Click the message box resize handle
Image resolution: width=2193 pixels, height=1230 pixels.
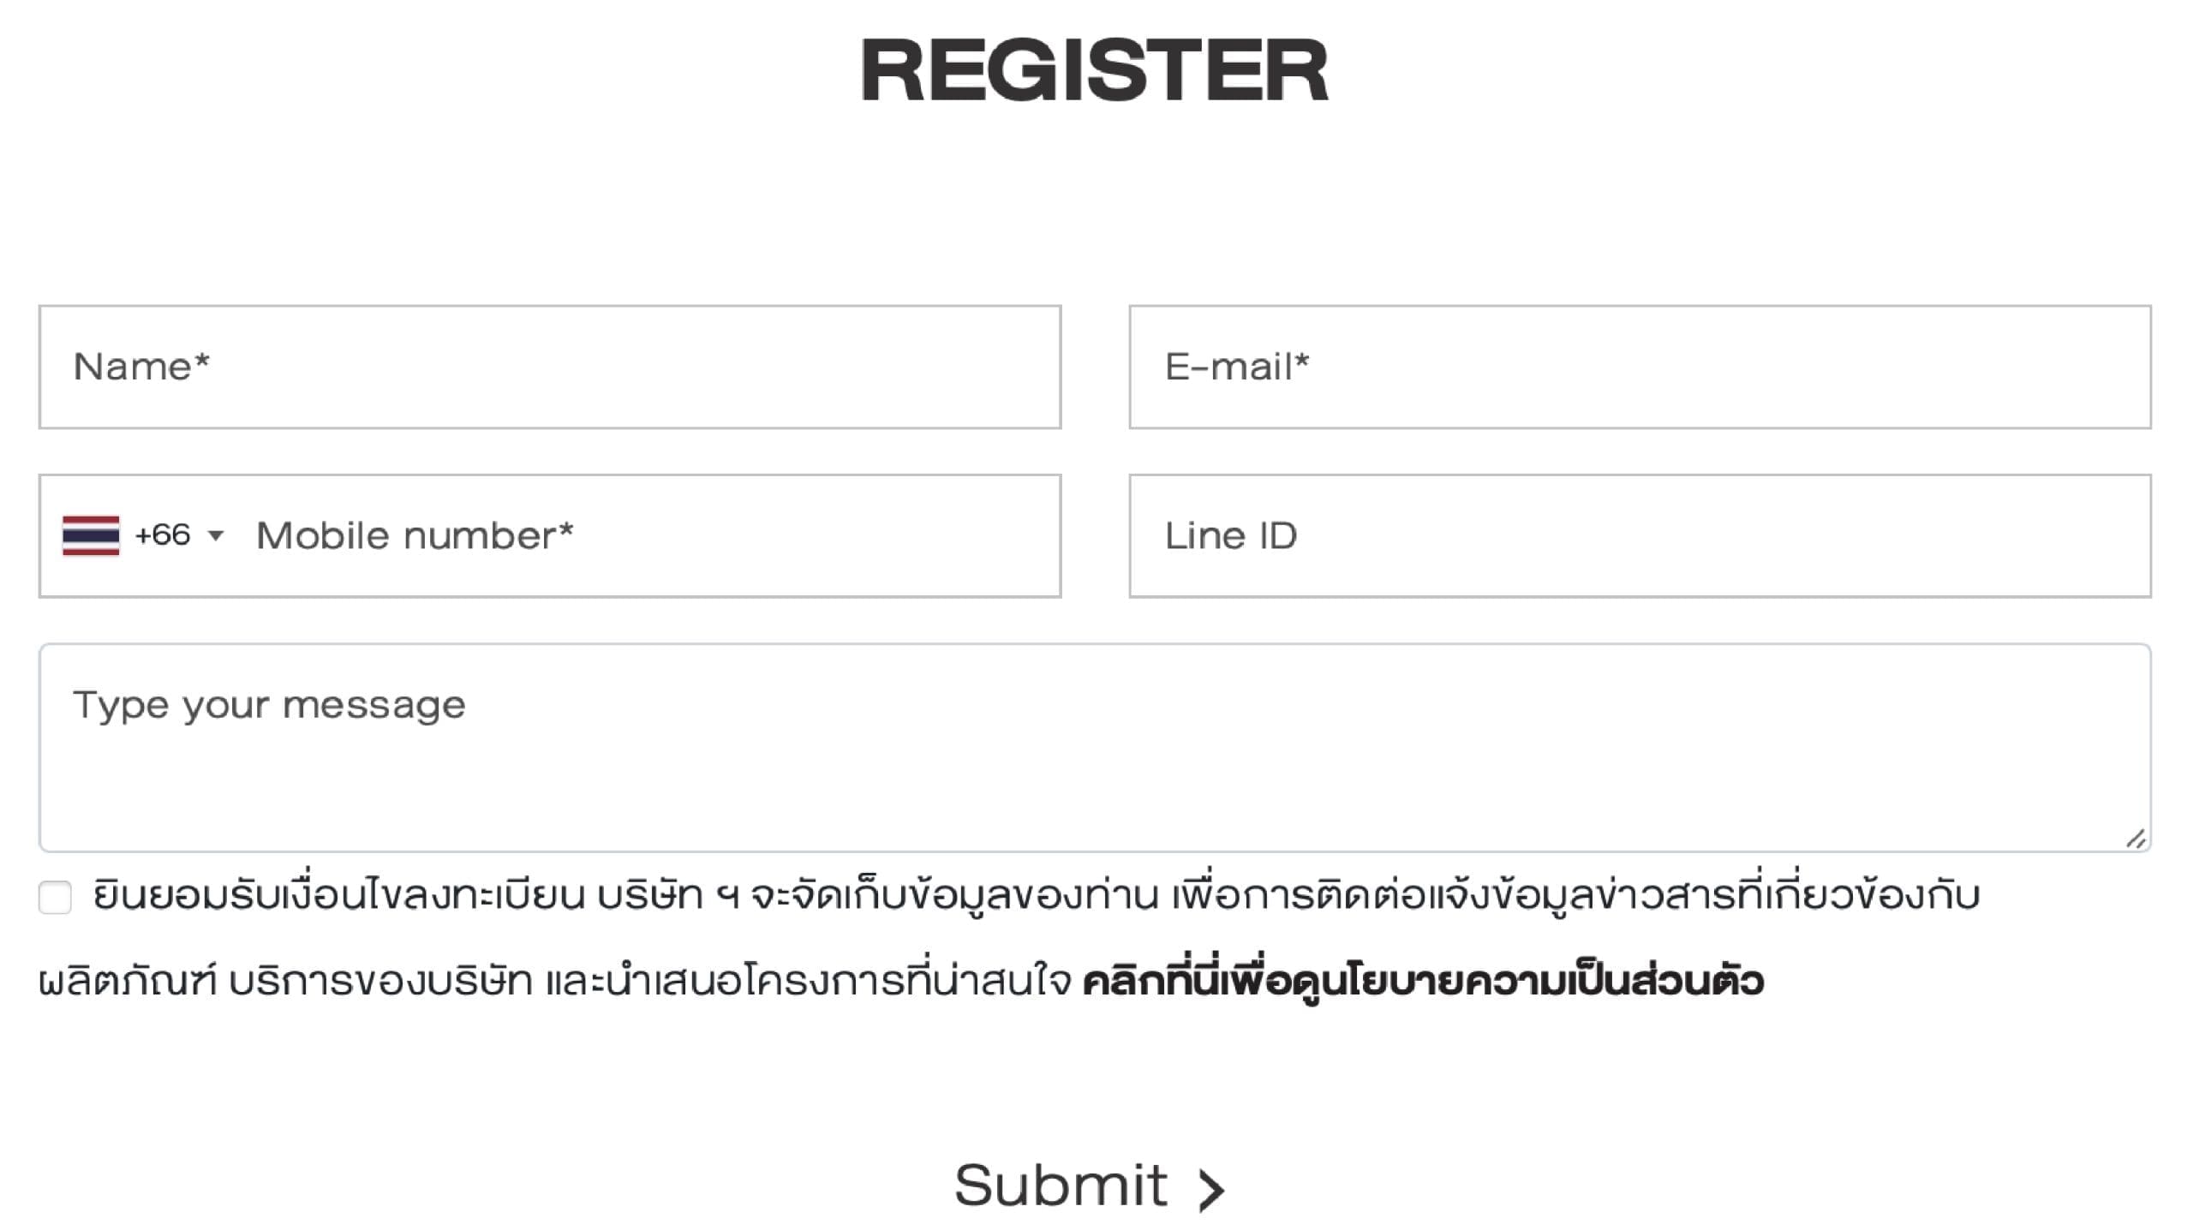[x=2136, y=839]
